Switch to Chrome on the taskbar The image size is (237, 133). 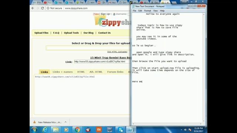click(77, 130)
